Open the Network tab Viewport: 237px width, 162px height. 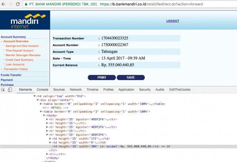[76, 90]
